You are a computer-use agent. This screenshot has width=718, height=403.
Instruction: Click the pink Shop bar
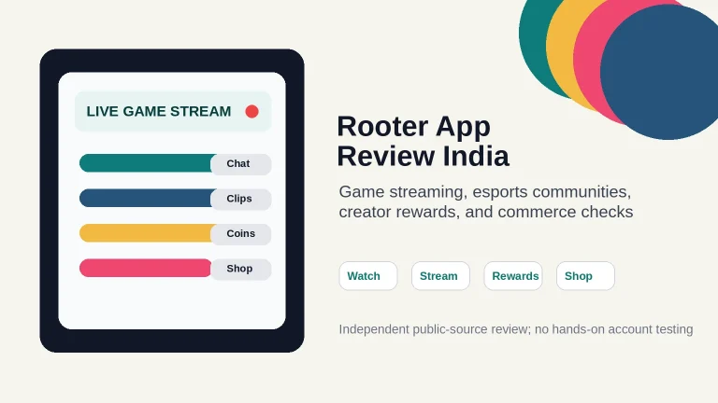pyautogui.click(x=146, y=269)
